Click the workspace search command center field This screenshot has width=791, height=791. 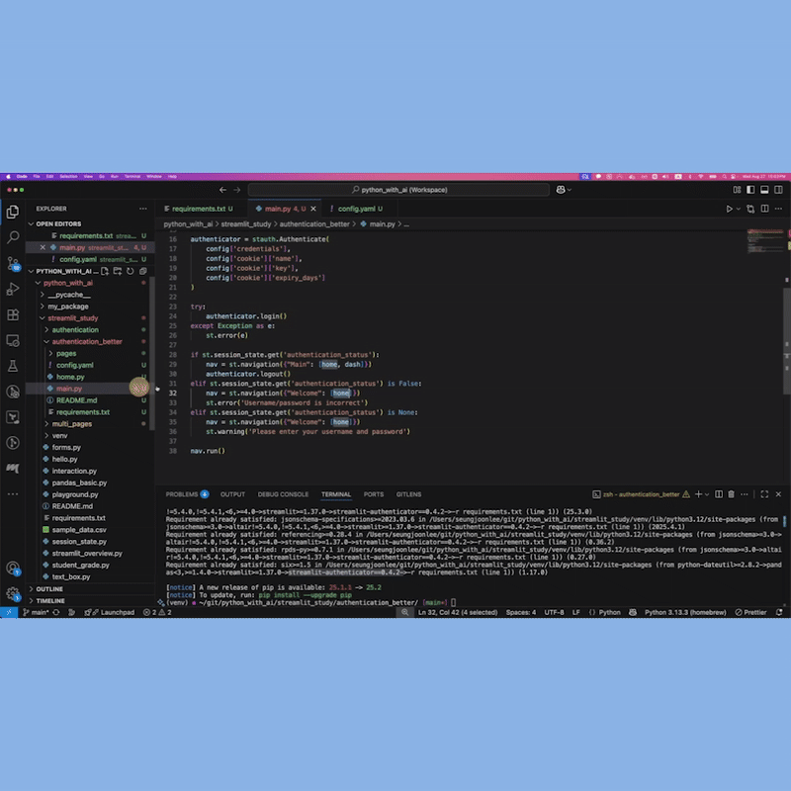[397, 189]
